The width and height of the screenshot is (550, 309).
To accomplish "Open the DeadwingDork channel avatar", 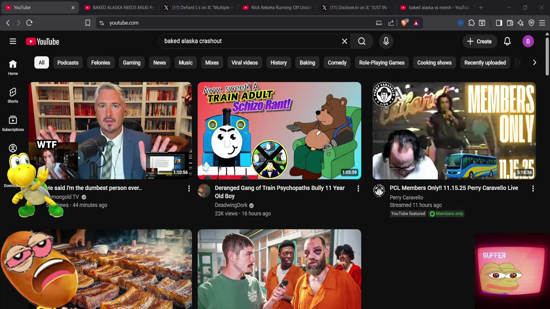I will pyautogui.click(x=204, y=191).
